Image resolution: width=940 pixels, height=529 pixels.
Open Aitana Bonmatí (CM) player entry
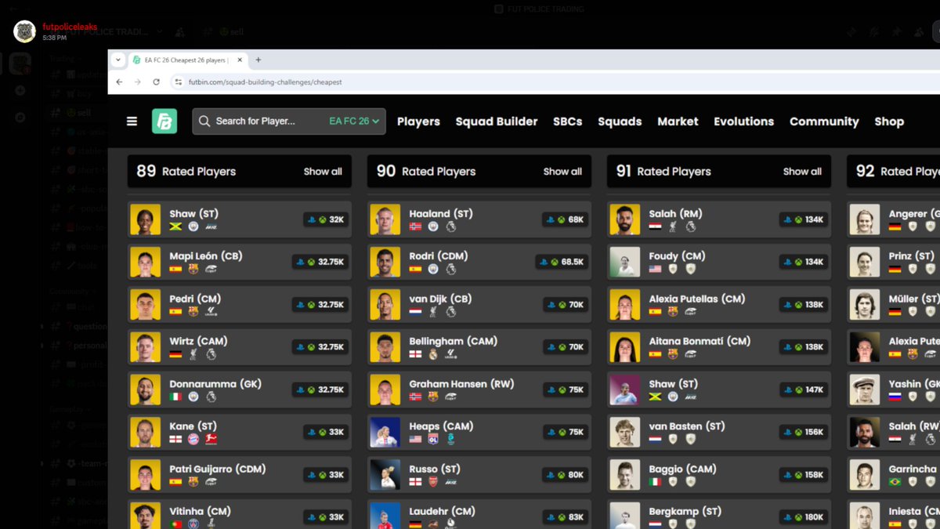coord(718,347)
